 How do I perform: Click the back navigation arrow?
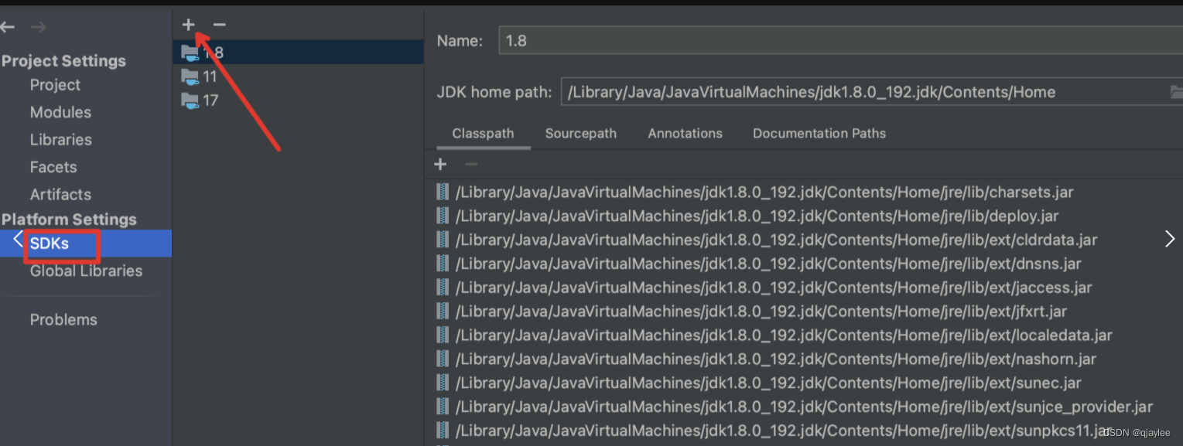coord(8,26)
